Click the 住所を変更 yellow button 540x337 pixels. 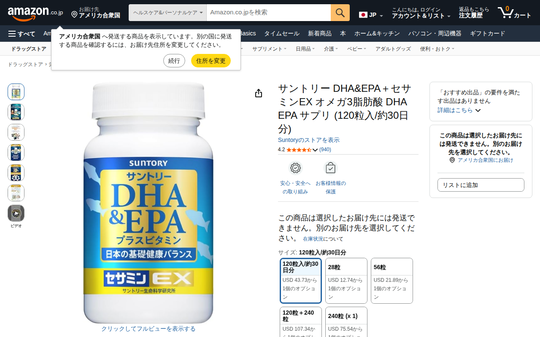tap(211, 61)
